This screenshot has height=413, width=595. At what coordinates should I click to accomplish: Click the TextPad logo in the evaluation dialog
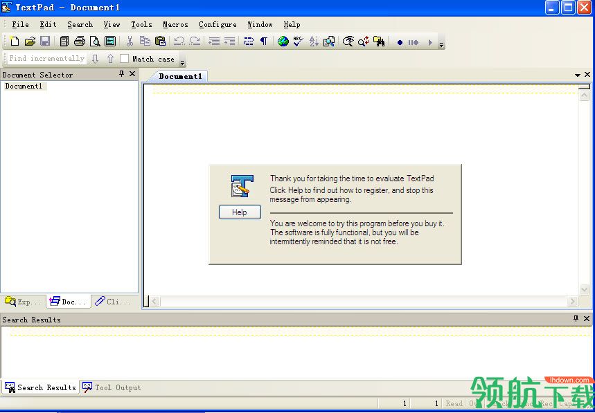tap(242, 185)
